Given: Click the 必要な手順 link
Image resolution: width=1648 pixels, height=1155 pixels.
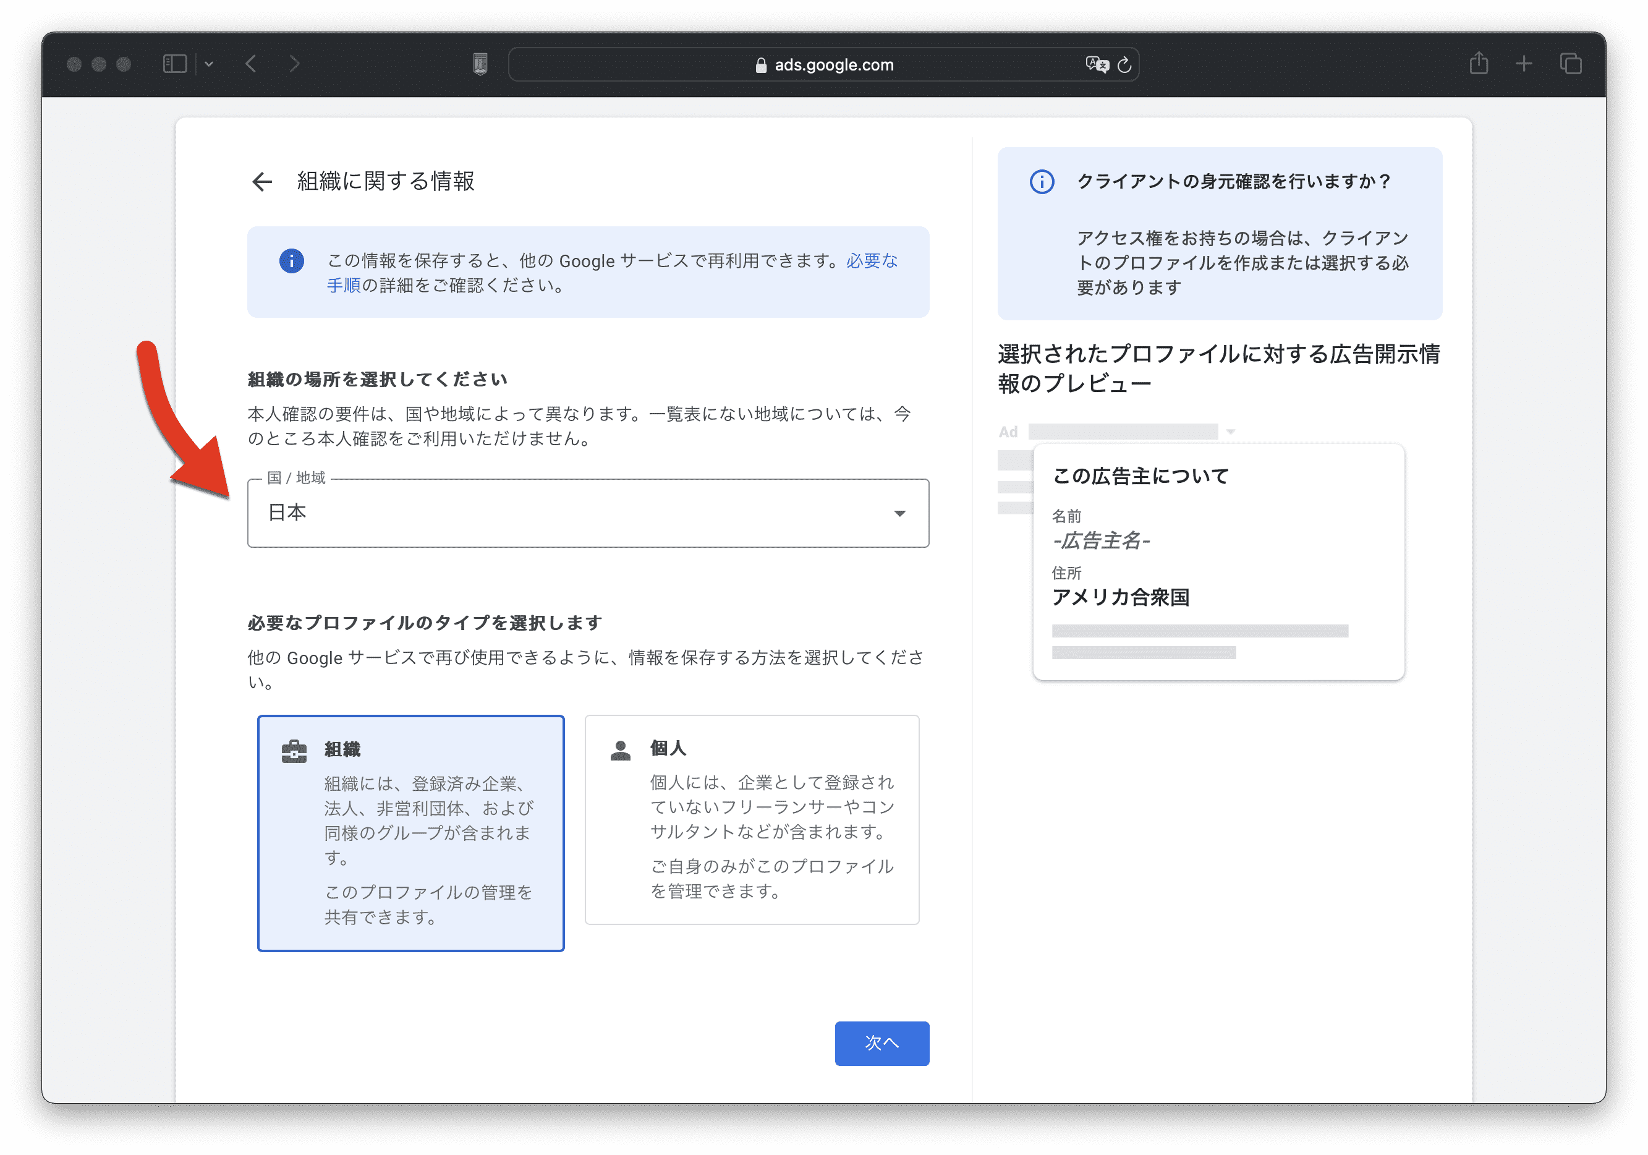Looking at the screenshot, I should 872,260.
